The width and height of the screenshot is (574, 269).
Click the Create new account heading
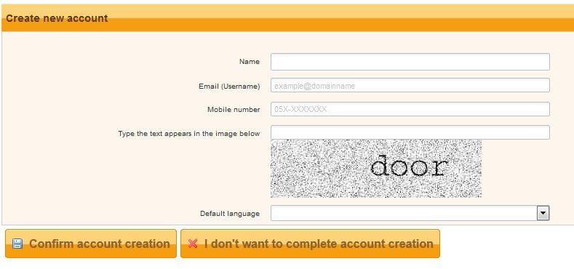[x=57, y=18]
